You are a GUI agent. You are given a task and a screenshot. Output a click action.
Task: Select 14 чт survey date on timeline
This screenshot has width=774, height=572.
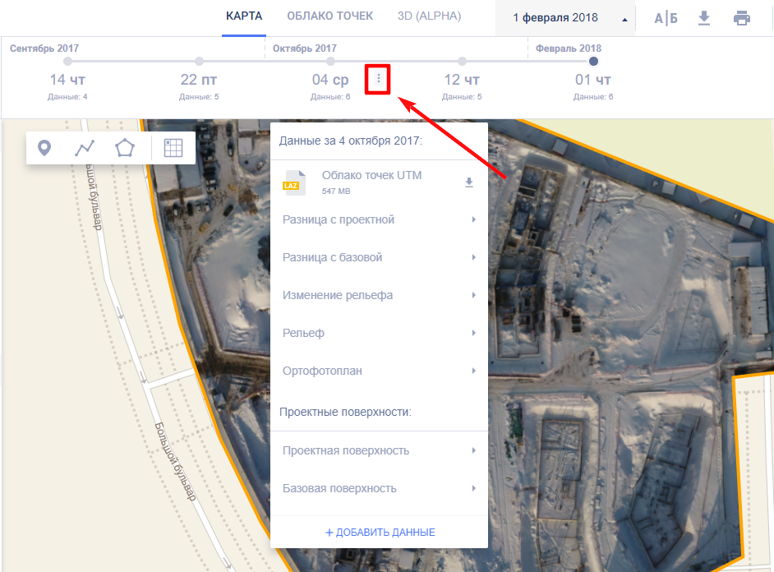[67, 80]
